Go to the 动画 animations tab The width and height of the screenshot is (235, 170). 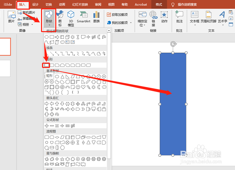point(62,5)
